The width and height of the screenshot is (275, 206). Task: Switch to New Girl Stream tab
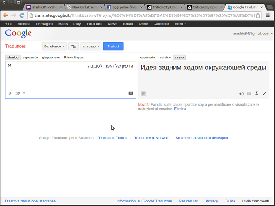pyautogui.click(x=85, y=7)
